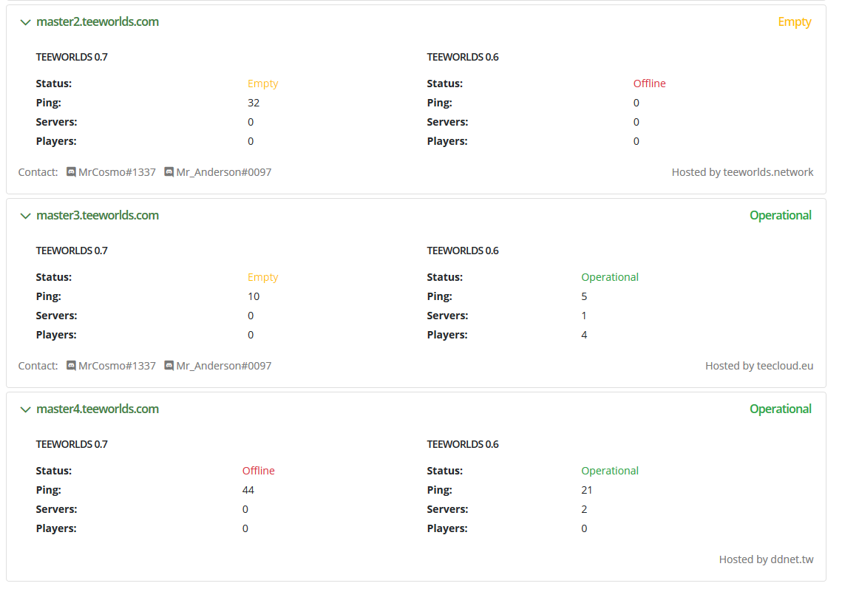Click 'Contact:' label in master3 card

(x=38, y=366)
